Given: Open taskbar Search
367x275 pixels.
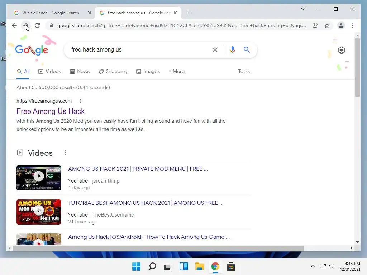Looking at the screenshot, I should (x=152, y=266).
